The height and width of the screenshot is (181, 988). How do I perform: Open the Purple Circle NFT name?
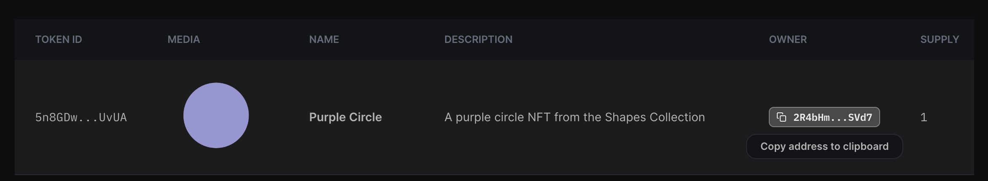pos(345,117)
